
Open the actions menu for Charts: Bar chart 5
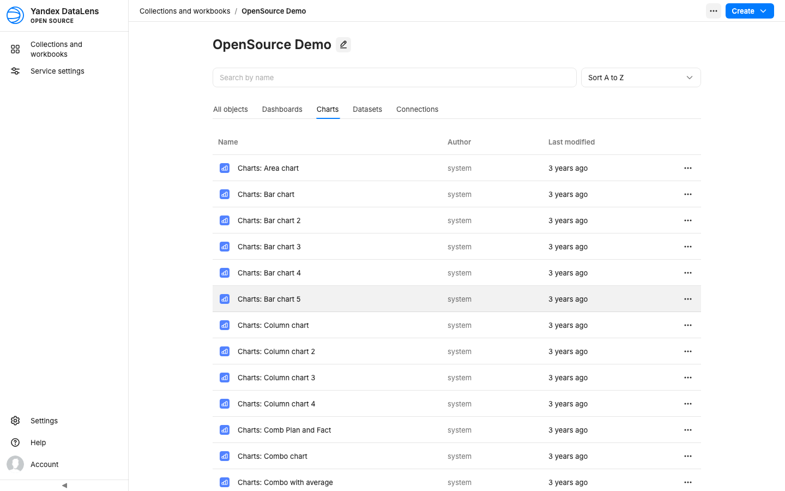point(688,299)
